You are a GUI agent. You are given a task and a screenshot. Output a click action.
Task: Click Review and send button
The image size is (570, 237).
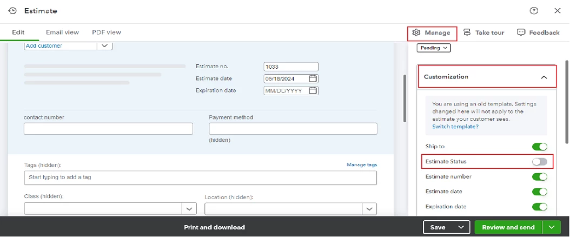pyautogui.click(x=508, y=227)
